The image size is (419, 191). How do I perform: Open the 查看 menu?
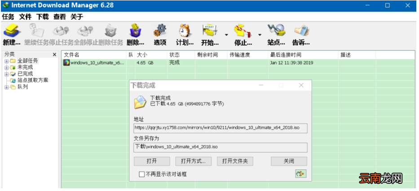60,17
